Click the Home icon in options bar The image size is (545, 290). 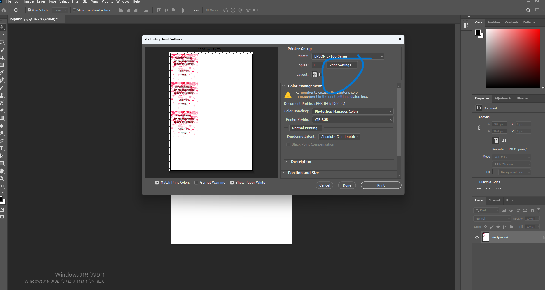point(4,10)
